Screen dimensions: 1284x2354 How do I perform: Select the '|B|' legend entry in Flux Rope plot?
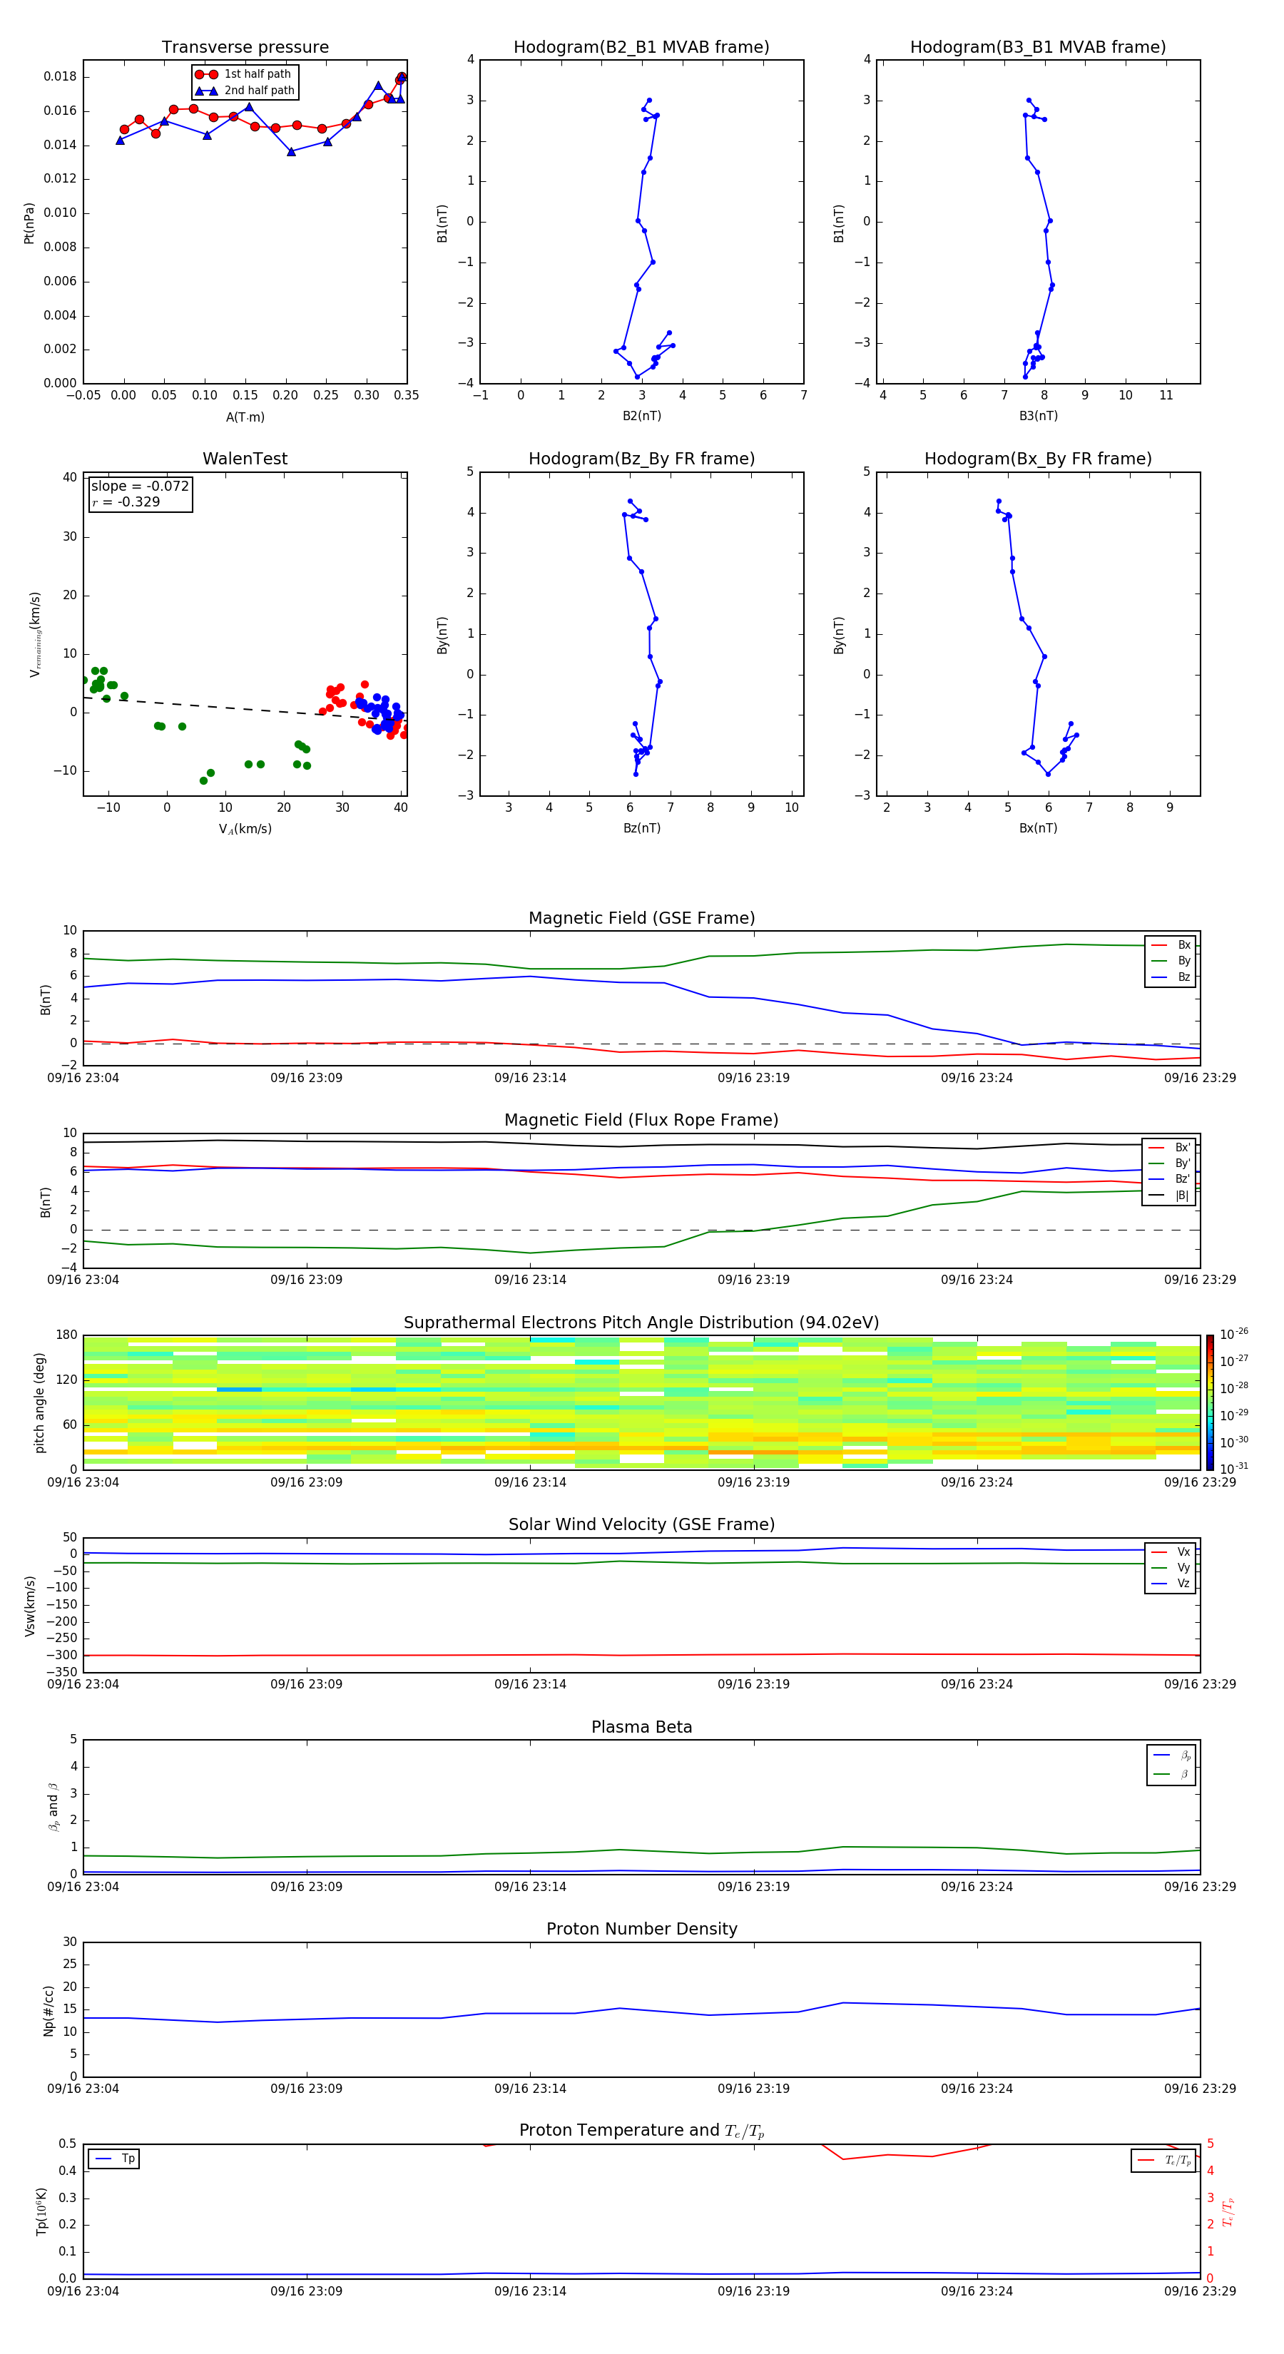click(x=1169, y=1196)
